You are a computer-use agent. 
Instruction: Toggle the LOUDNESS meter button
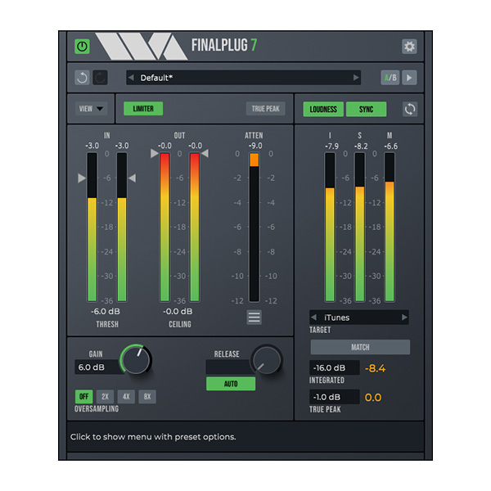(323, 110)
